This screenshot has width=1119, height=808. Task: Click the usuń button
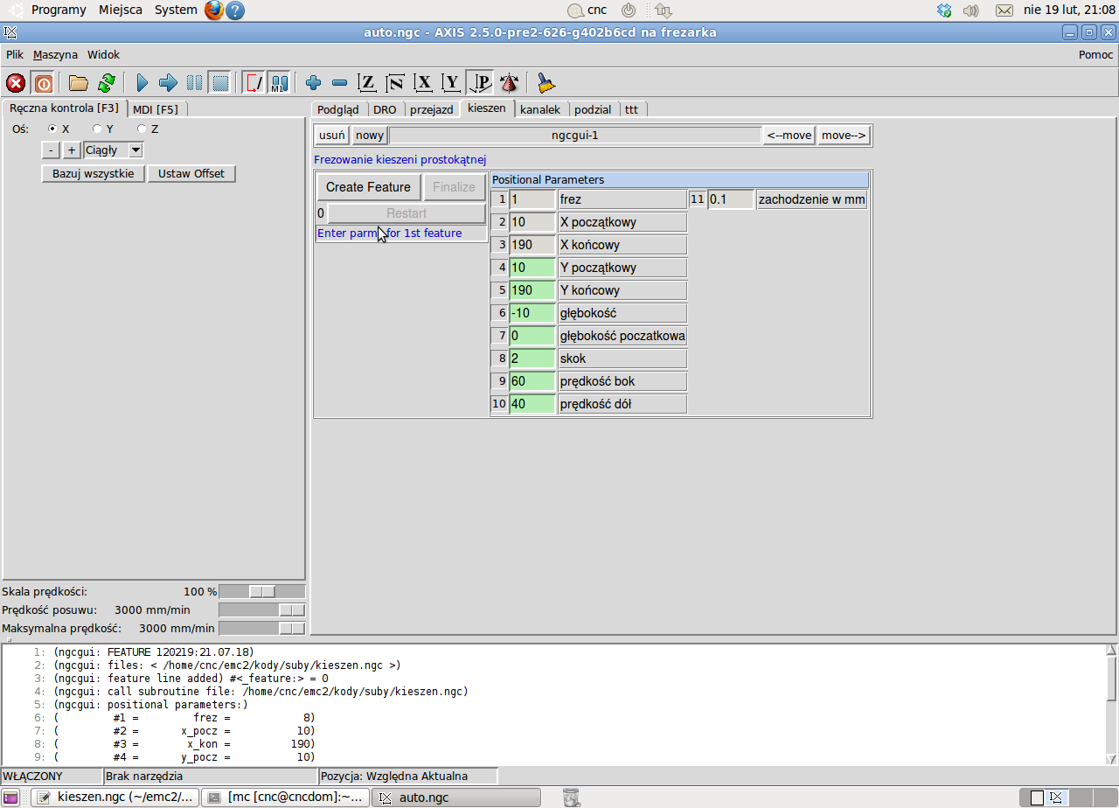[332, 136]
